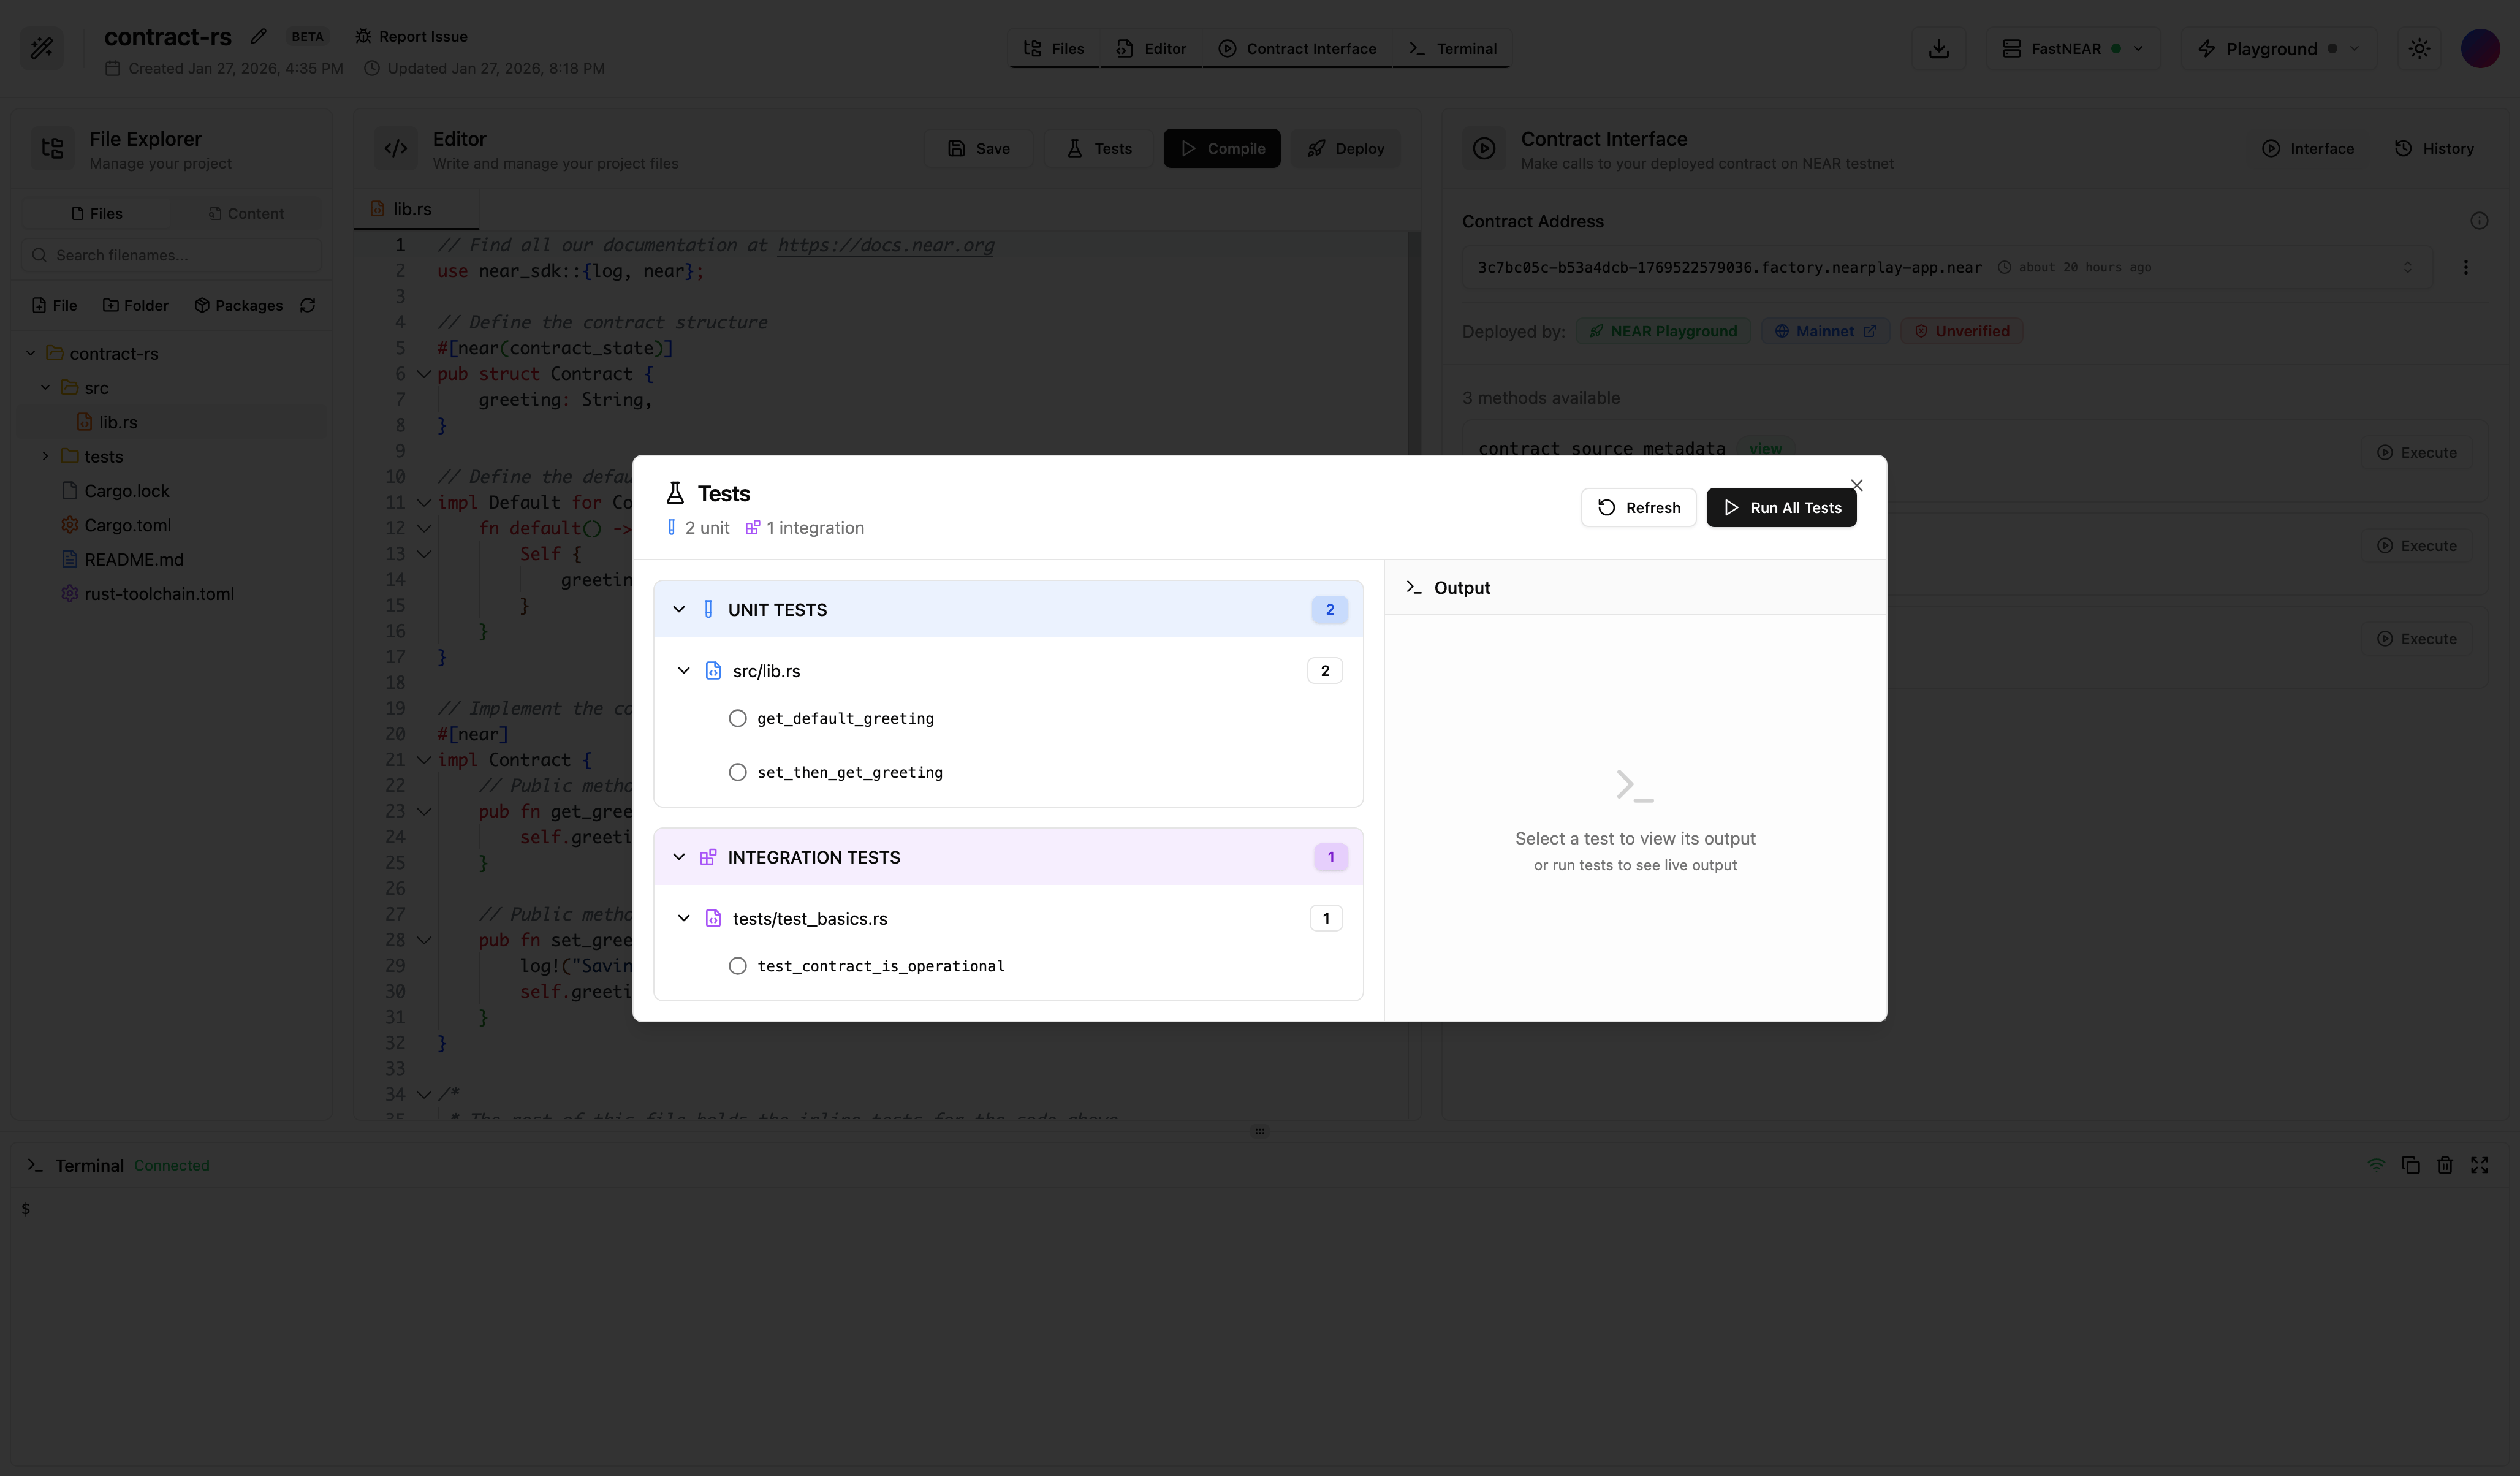Save the file in Editor
The height and width of the screenshot is (1477, 2520).
click(978, 148)
